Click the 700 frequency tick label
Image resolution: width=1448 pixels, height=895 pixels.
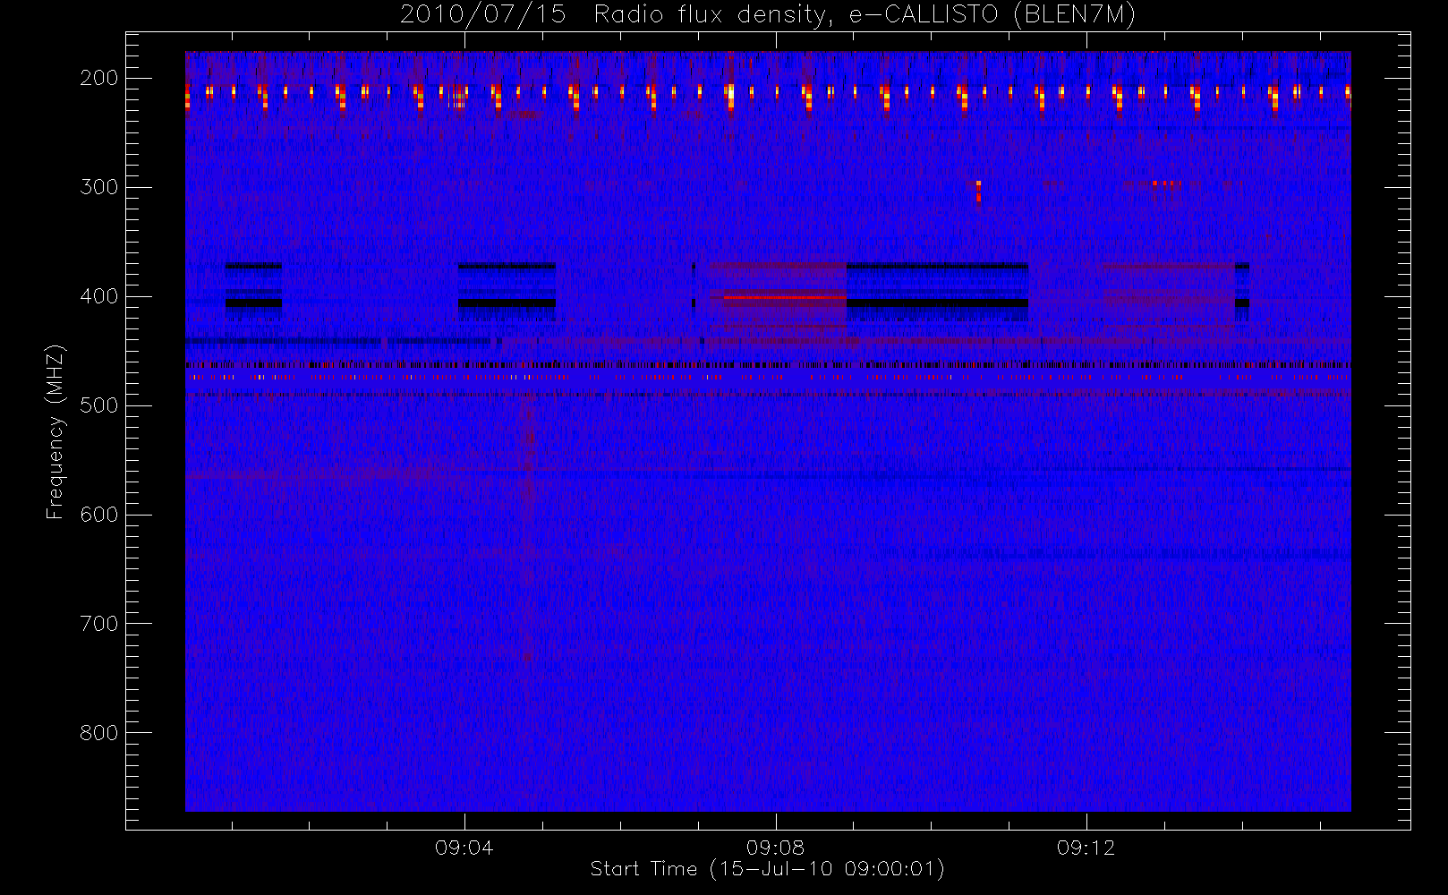coord(99,624)
